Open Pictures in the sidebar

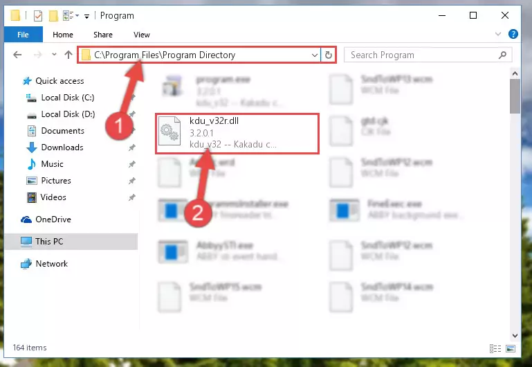pos(56,181)
